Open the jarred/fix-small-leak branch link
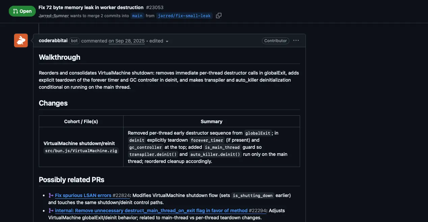 [184, 16]
